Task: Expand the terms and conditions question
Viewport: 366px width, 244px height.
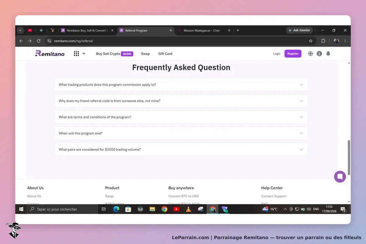Action: click(181, 117)
